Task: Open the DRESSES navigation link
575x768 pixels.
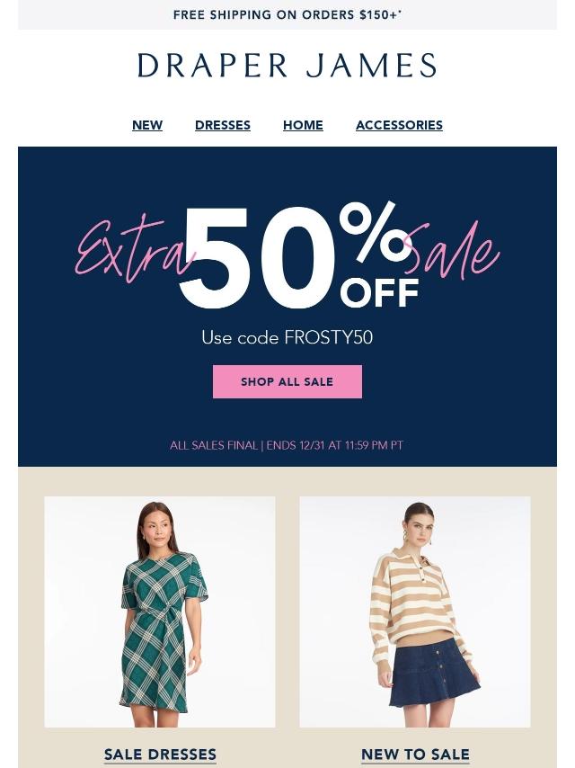Action: tap(223, 125)
